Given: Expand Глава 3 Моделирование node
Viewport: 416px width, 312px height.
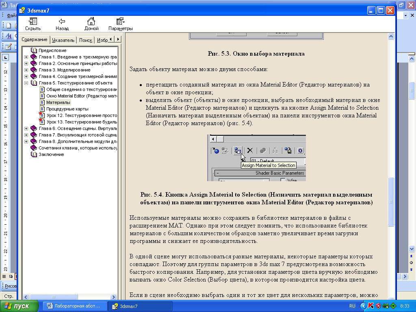Looking at the screenshot, I should [x=26, y=70].
